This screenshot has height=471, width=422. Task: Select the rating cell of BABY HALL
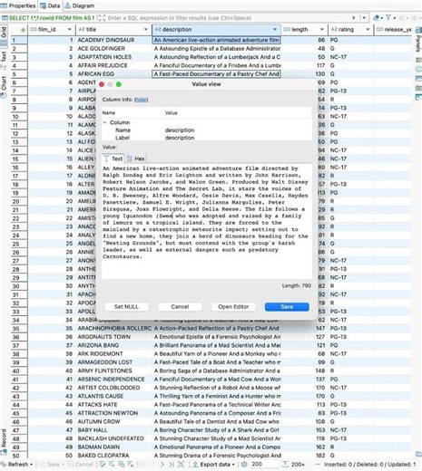(350, 430)
